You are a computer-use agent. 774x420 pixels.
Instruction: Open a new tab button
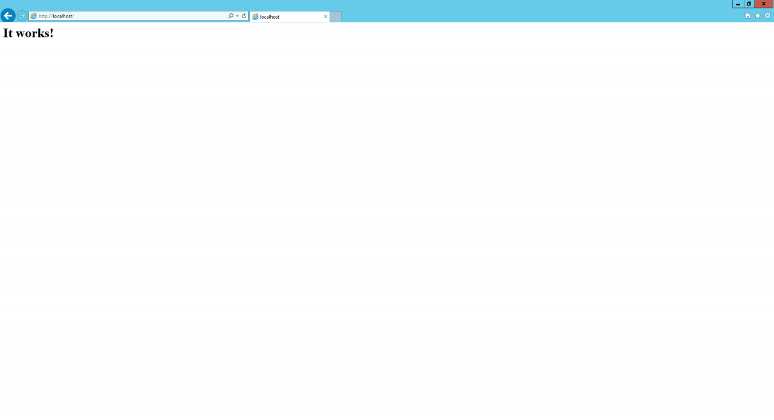tap(336, 17)
